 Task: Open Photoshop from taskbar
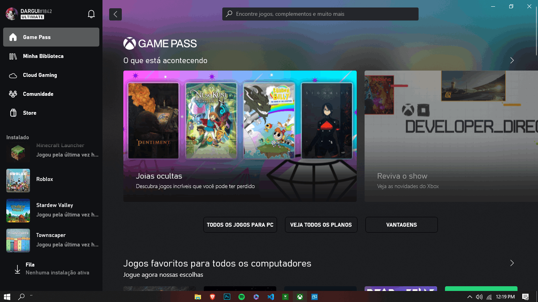227,296
